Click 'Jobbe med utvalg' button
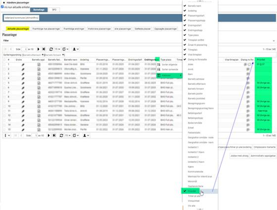 pos(239,156)
